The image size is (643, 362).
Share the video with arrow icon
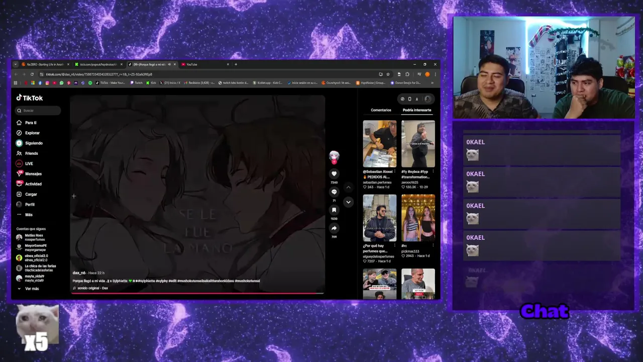coord(334,228)
